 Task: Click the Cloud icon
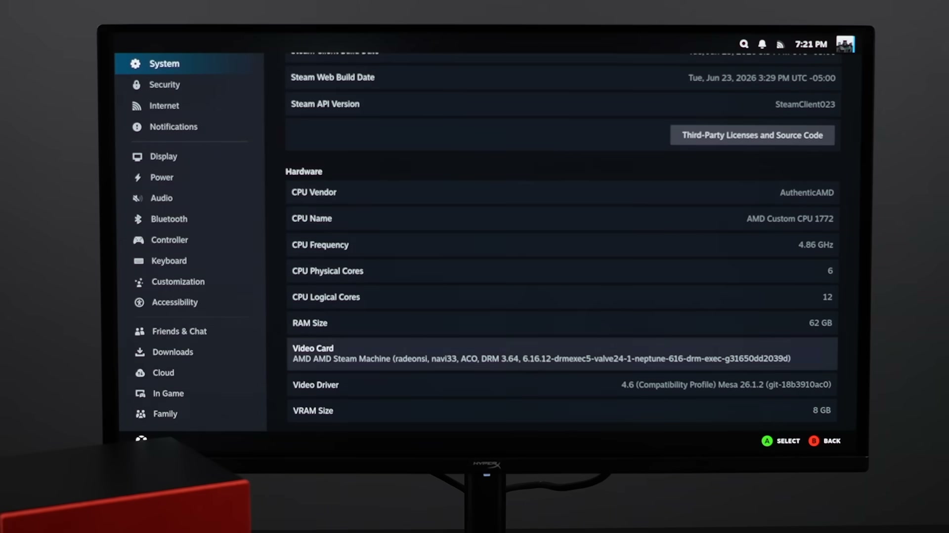click(140, 373)
